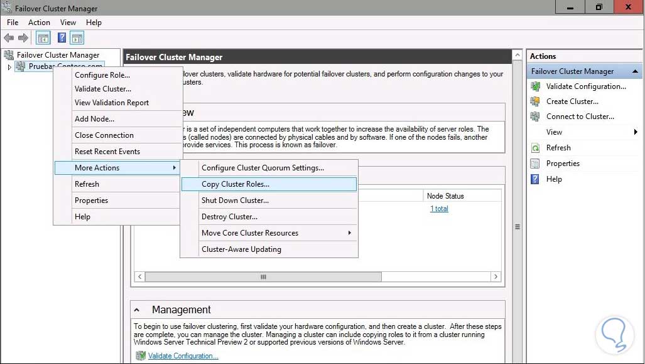The image size is (645, 364).
Task: Click the More Actions menu entry
Action: pos(118,168)
